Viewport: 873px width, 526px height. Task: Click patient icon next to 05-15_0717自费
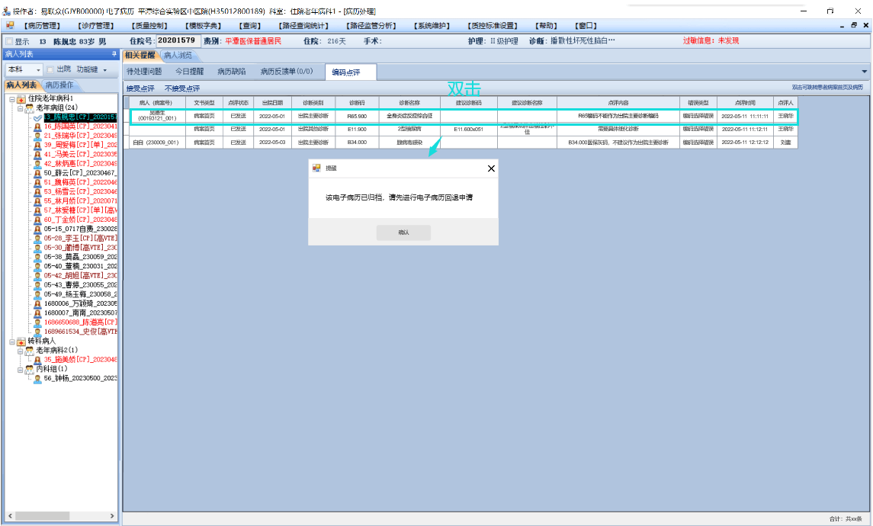click(37, 229)
